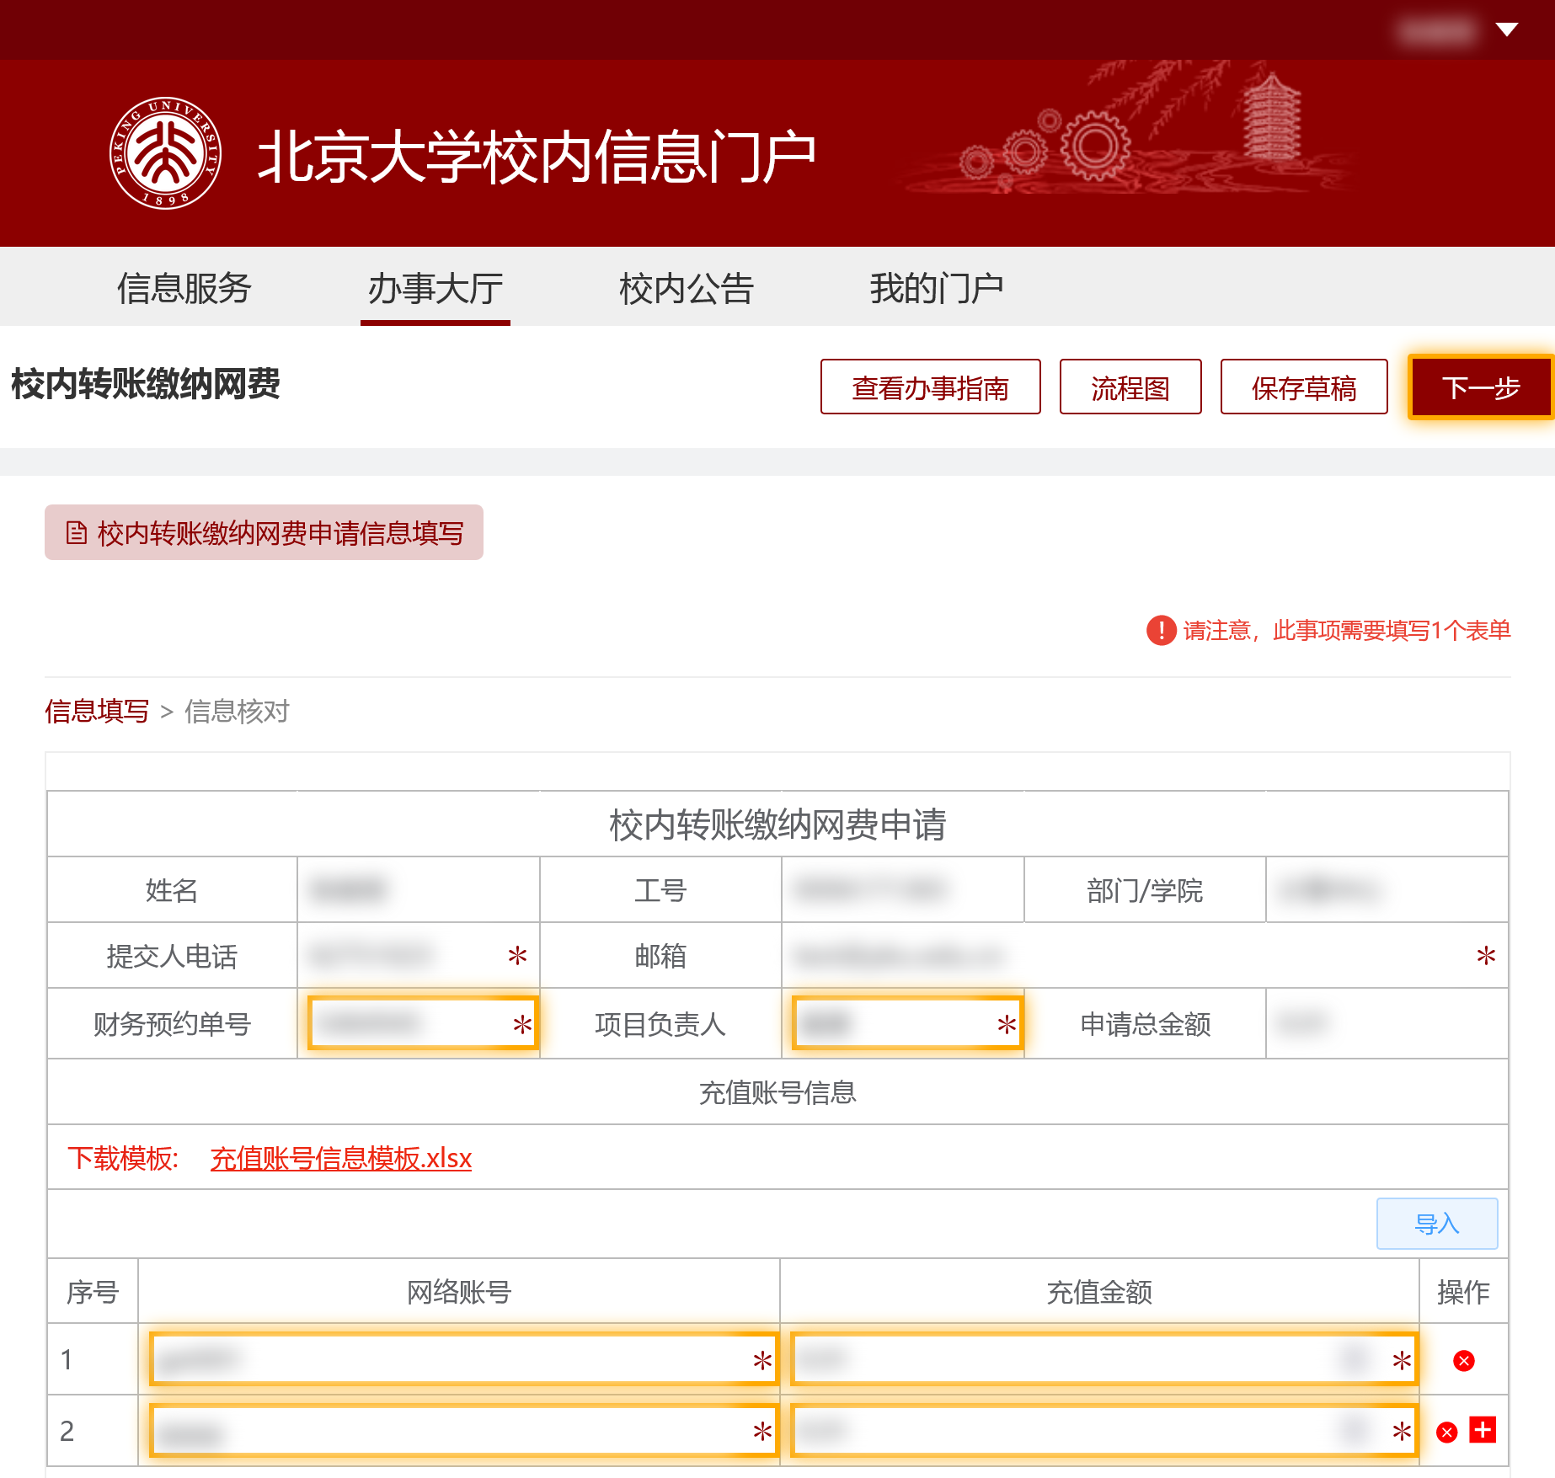Delete row 1 with red X icon
1555x1478 pixels.
tap(1463, 1360)
